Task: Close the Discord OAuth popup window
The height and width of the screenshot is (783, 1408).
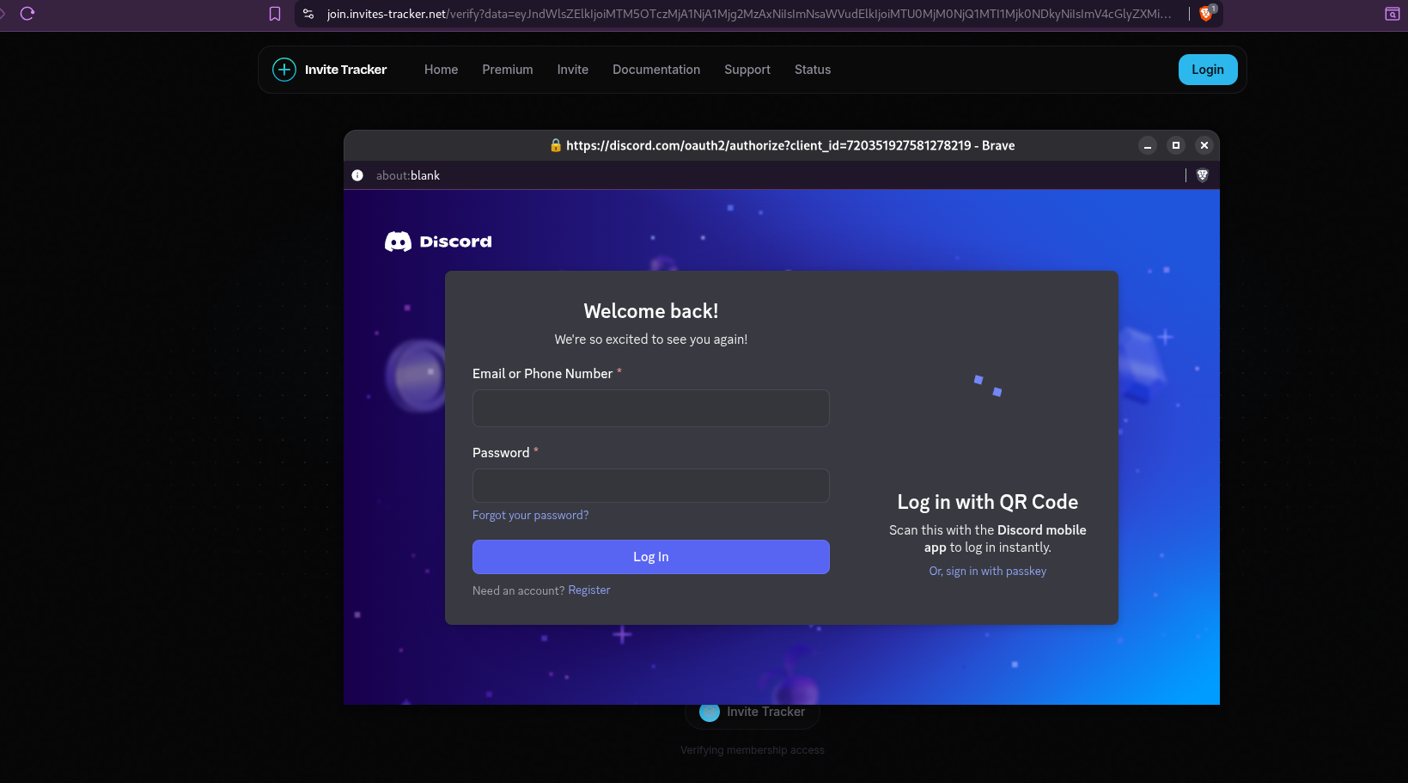Action: [1204, 145]
